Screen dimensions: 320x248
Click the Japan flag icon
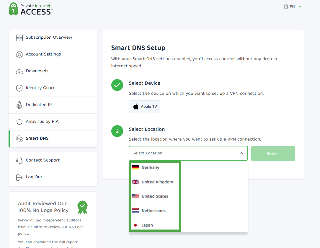pyautogui.click(x=135, y=225)
